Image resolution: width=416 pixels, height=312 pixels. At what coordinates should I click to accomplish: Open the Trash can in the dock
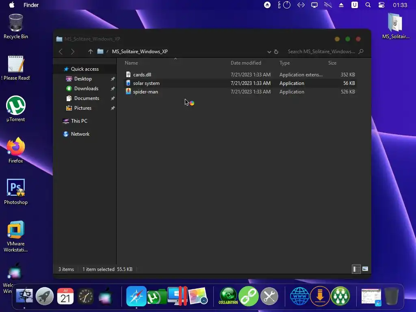pyautogui.click(x=392, y=296)
